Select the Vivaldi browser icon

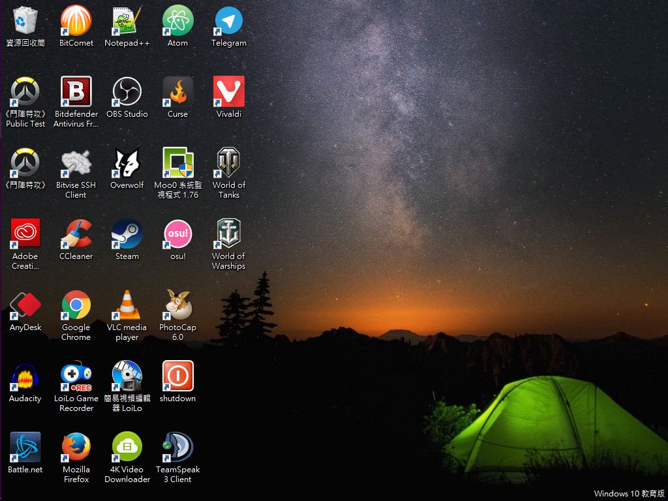point(229,92)
